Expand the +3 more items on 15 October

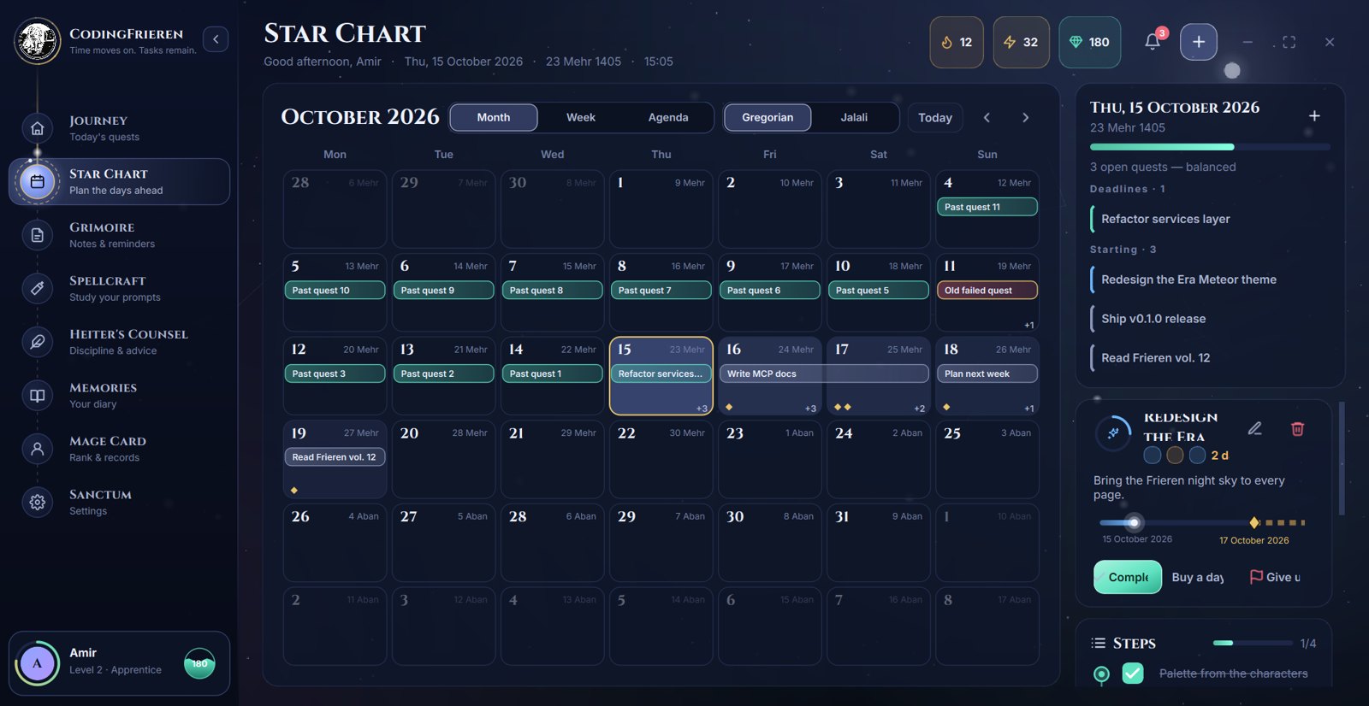[x=702, y=409]
